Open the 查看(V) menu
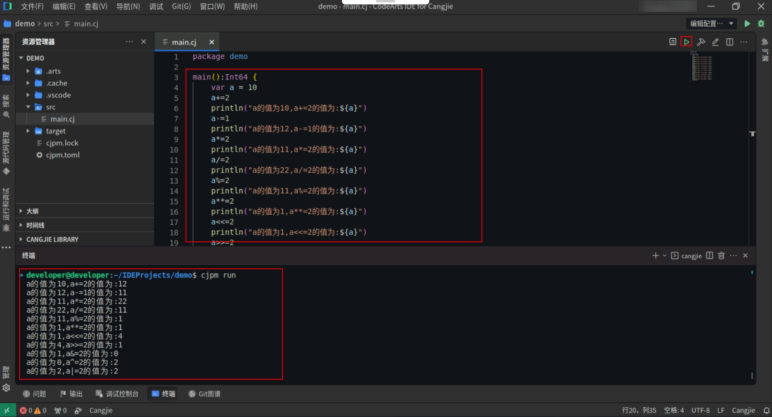Image resolution: width=772 pixels, height=417 pixels. (96, 6)
